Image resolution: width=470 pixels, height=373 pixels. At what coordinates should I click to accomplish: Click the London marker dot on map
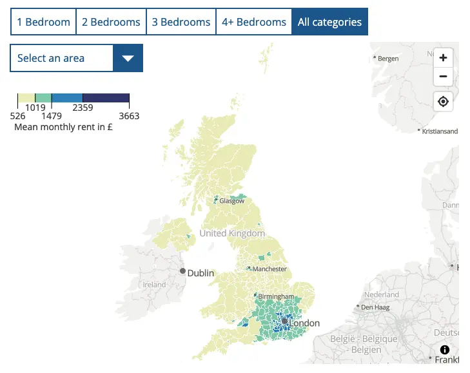click(x=284, y=321)
